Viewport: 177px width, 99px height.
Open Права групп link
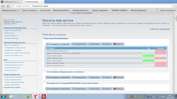point(9,33)
